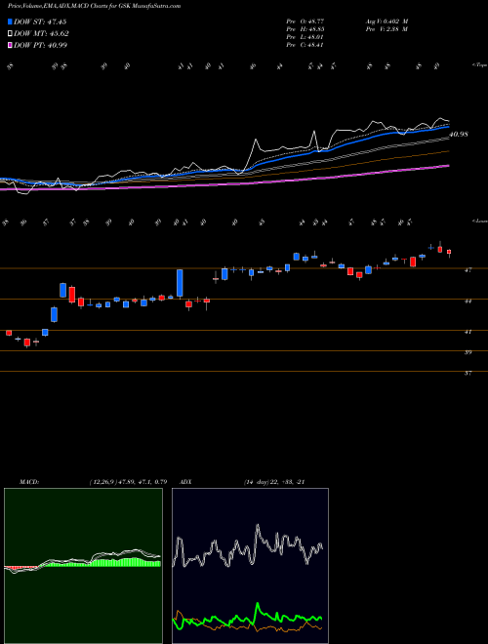
Task: Click the 'MACD:' panel heading
Action: click(x=28, y=482)
